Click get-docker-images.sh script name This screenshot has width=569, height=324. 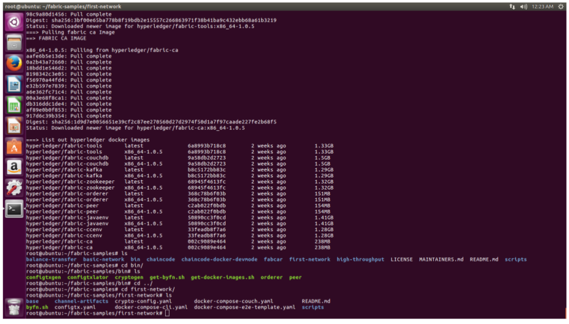222,277
